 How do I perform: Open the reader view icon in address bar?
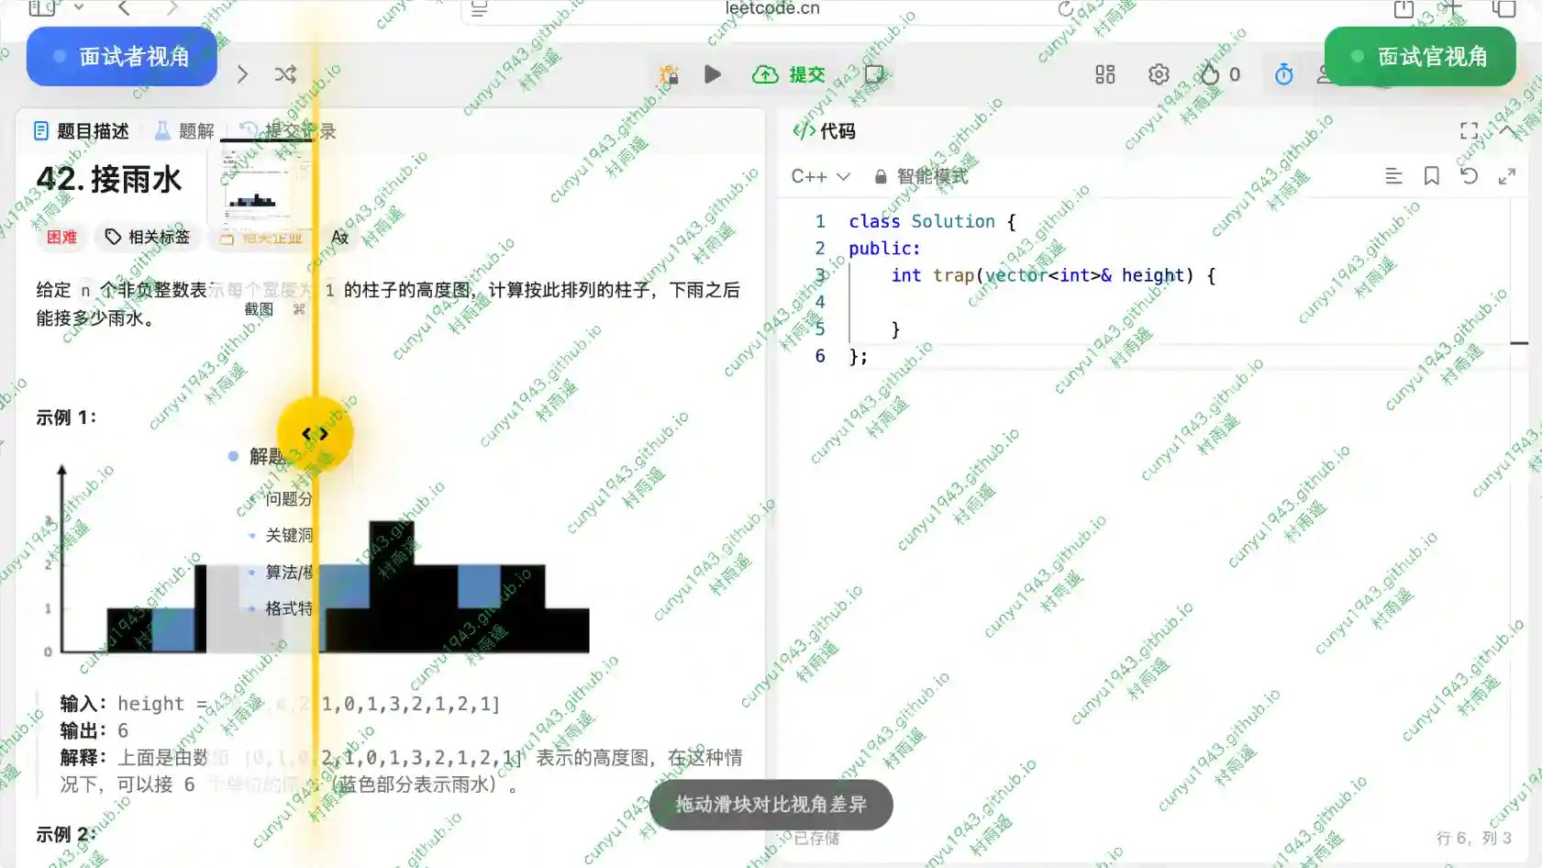(480, 9)
